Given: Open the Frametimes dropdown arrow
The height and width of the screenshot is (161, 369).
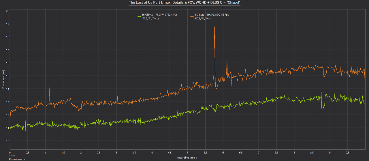Looking at the screenshot, I should 25,159.
